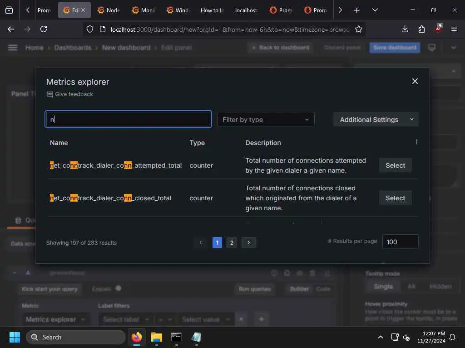This screenshot has height=348, width=465.
Task: Open Firefox application menu
Action: coord(454,29)
